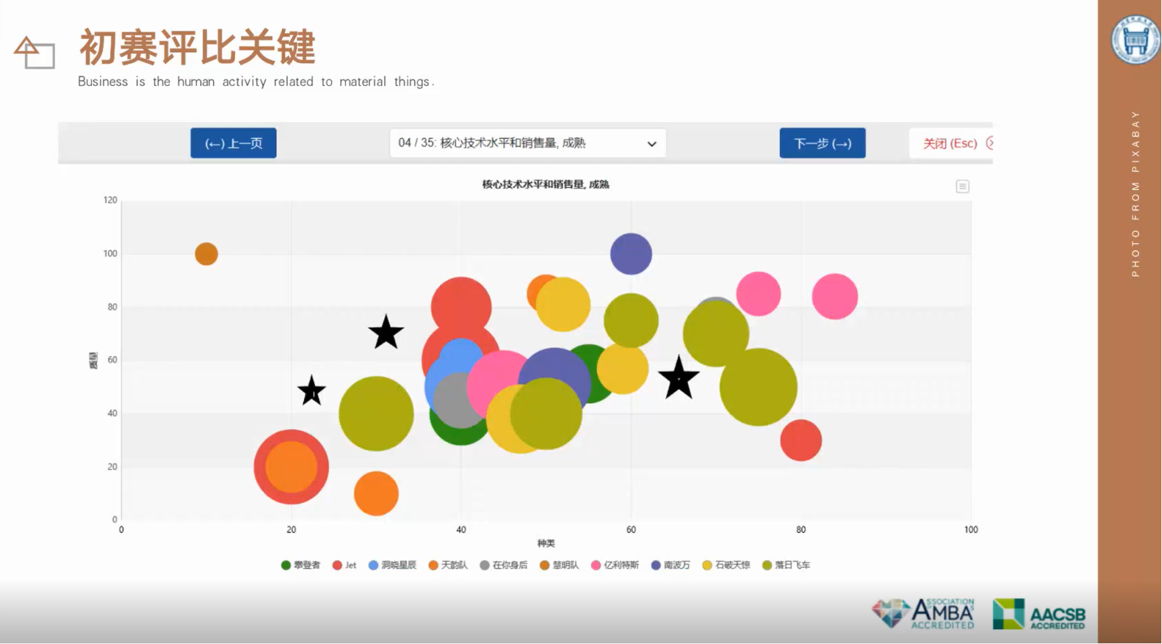Toggle the 攀登者 series in the legend

301,565
